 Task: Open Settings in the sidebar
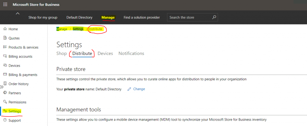[15, 111]
